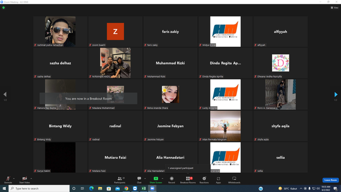Select rachmat putra ramadhan's video tile
Screen dimensions: 341x192
(60, 31)
